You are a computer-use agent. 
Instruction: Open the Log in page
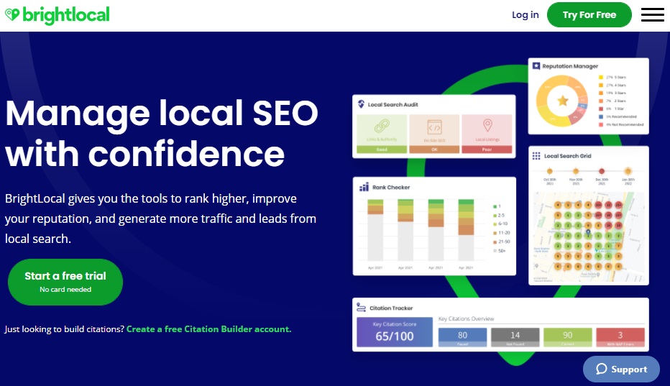[526, 15]
